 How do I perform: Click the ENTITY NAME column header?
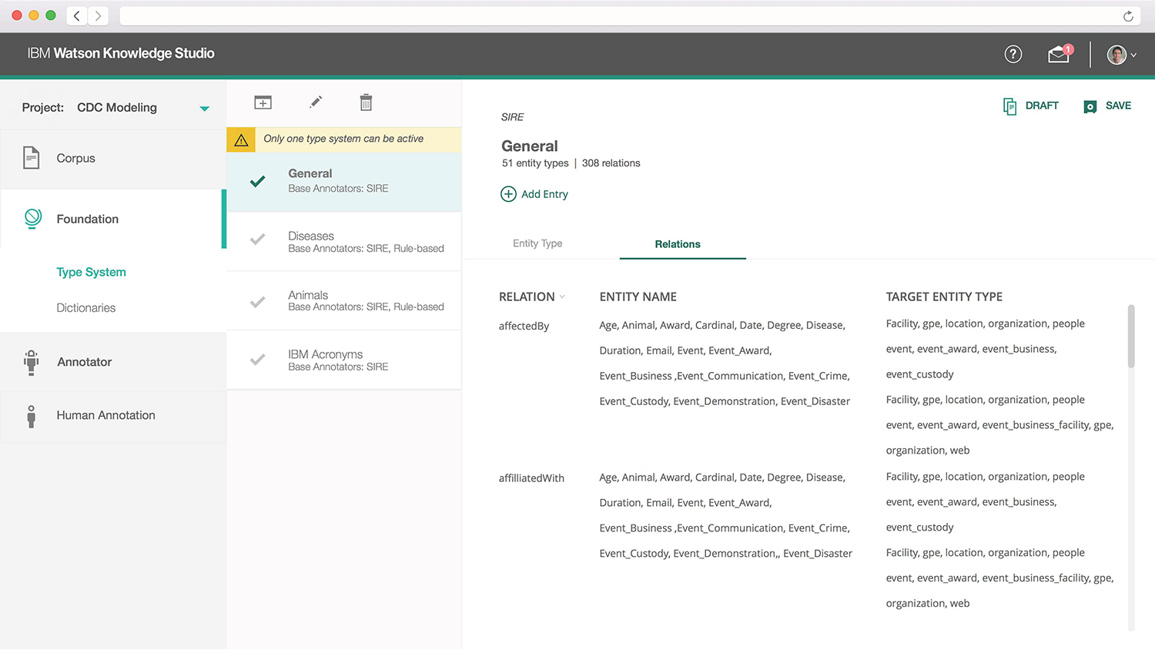tap(638, 297)
